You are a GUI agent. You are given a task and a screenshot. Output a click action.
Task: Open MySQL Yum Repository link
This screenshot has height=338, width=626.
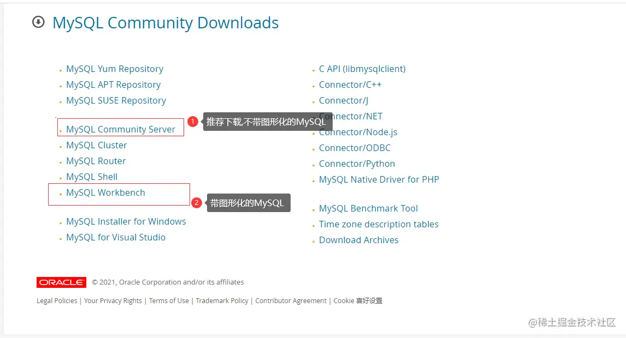(115, 69)
